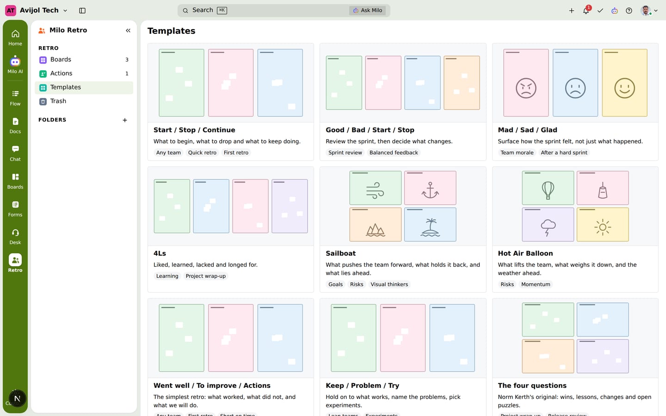Viewport: 666px width, 416px height.
Task: Click the Quick retro tag
Action: point(202,153)
